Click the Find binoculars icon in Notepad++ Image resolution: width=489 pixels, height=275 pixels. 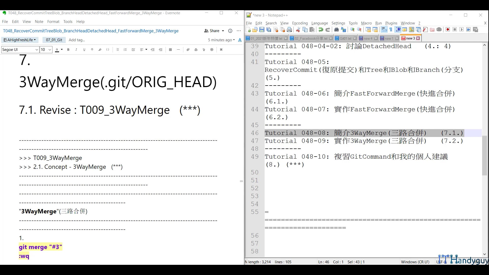pos(336,30)
